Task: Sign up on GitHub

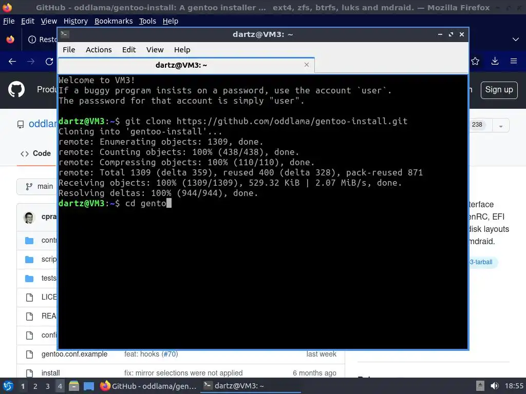Action: click(x=499, y=90)
